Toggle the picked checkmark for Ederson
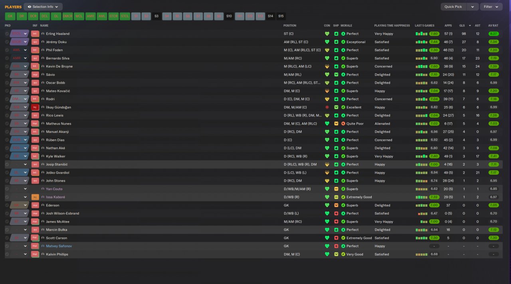 [x=7, y=205]
